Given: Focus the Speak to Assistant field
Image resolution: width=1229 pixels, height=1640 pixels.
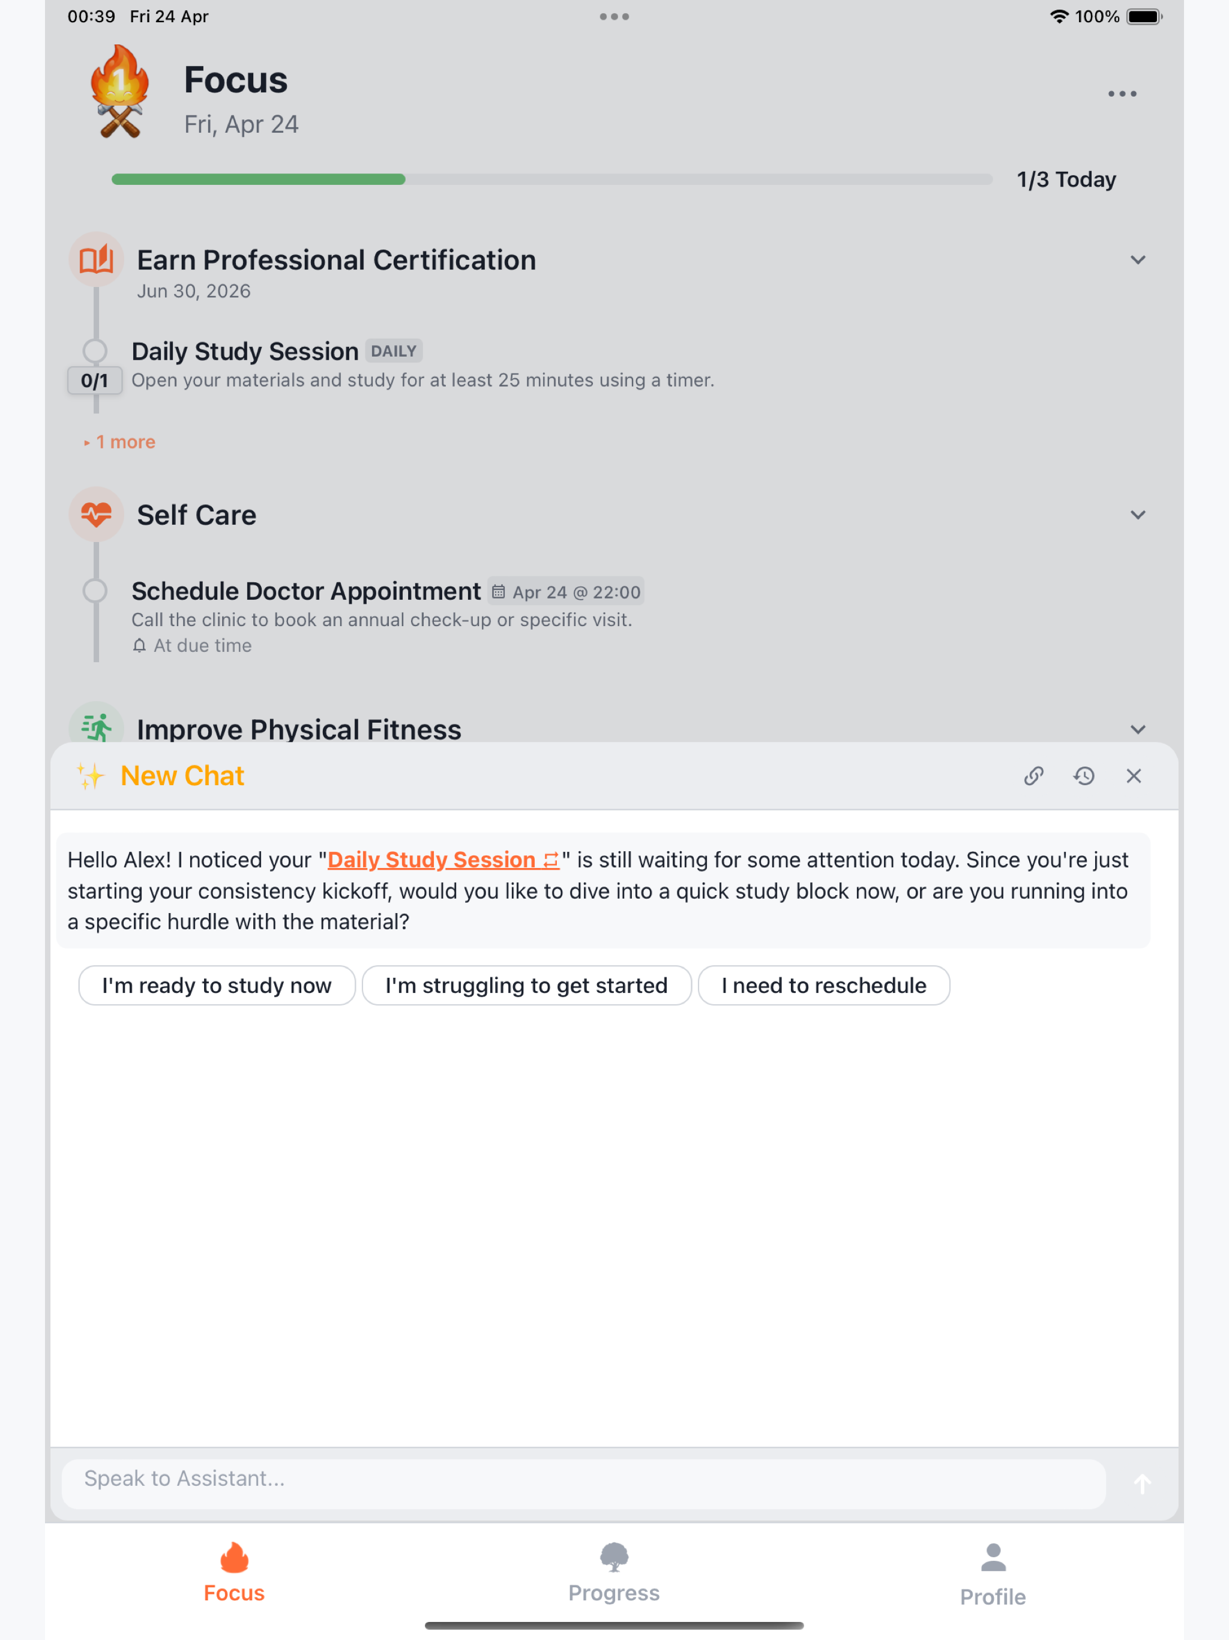Looking at the screenshot, I should tap(583, 1479).
